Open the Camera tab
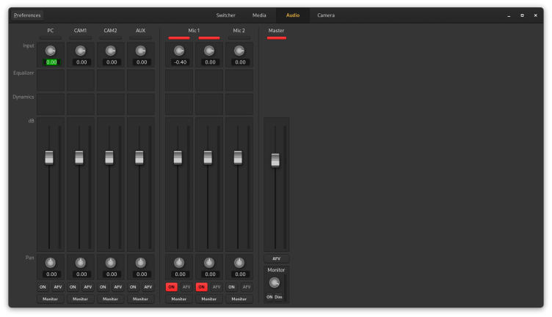This screenshot has height=317, width=552. (x=326, y=15)
